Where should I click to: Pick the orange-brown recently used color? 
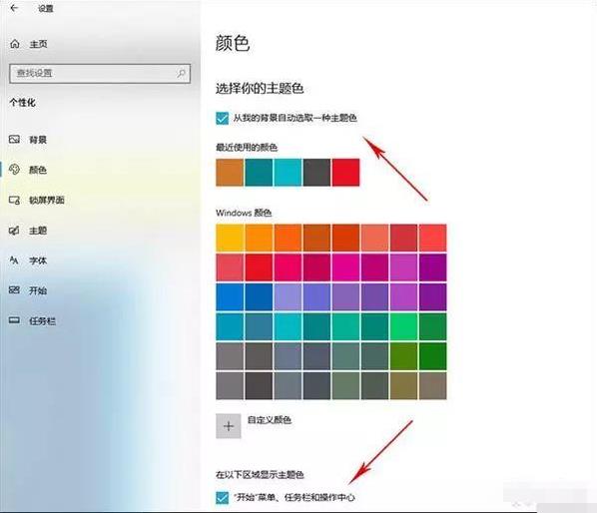(230, 173)
